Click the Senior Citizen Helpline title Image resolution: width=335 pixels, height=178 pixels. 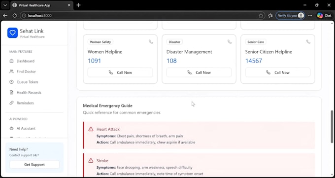point(268,52)
